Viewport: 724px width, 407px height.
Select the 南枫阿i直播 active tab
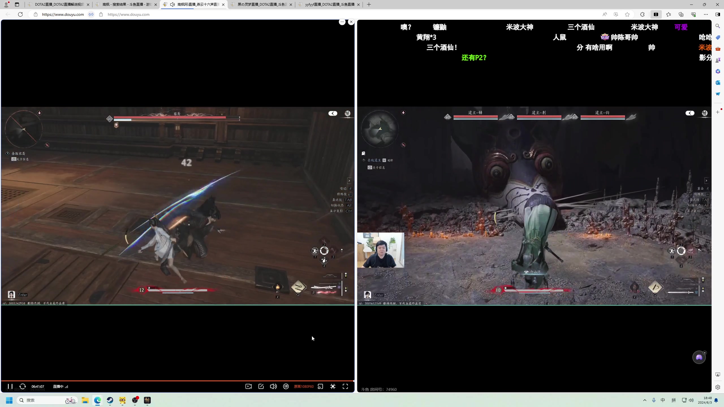pyautogui.click(x=194, y=5)
